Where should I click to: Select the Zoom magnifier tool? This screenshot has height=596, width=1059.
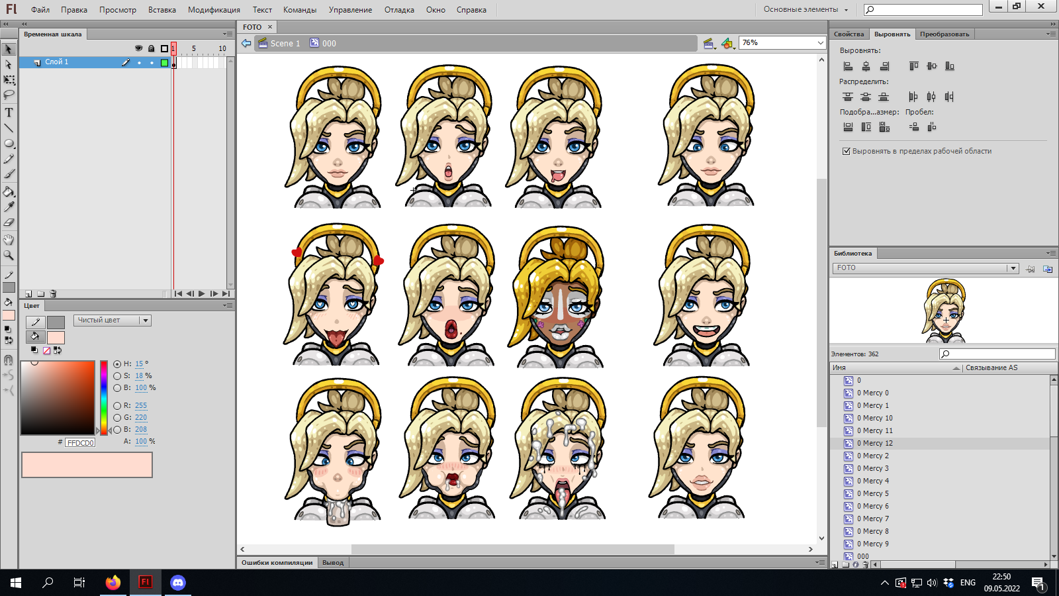(x=9, y=255)
